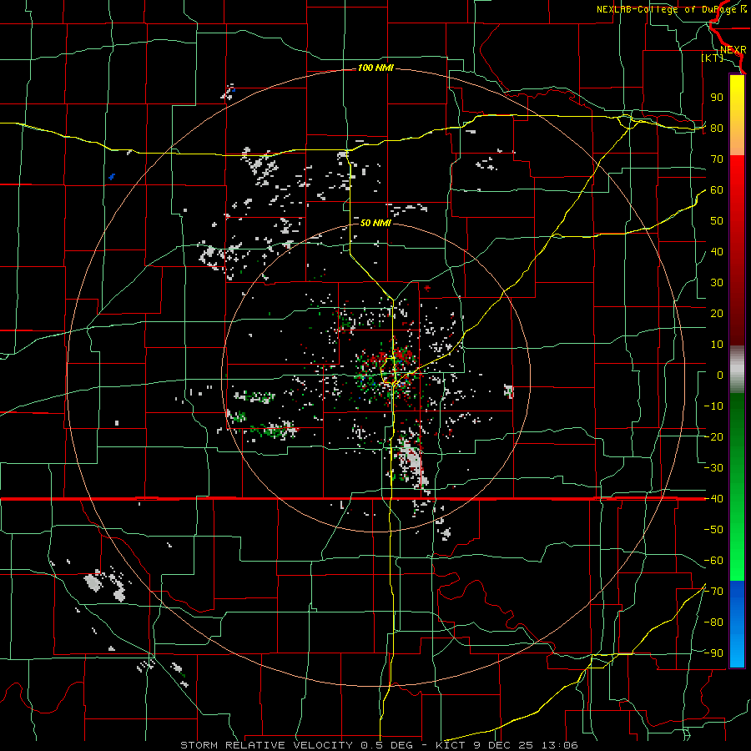
Task: Click the 90 value on velocity scale
Action: (717, 98)
